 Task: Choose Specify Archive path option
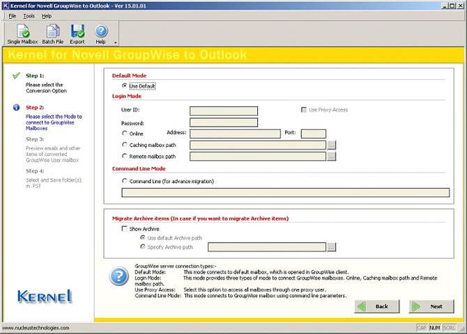tap(143, 246)
